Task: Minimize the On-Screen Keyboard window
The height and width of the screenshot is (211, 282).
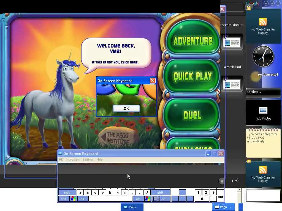Action: (208, 154)
